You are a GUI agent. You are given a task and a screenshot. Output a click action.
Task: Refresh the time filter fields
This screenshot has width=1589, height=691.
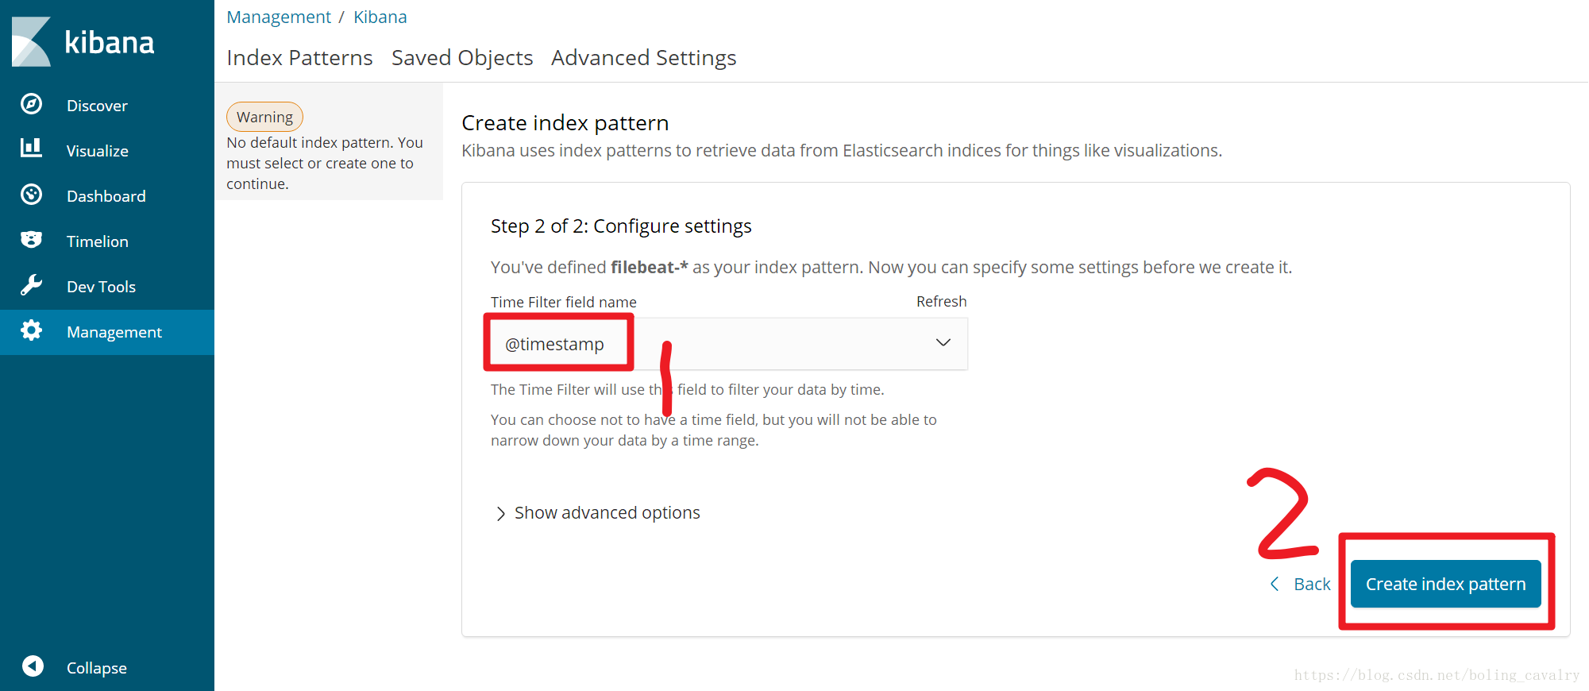pos(941,301)
